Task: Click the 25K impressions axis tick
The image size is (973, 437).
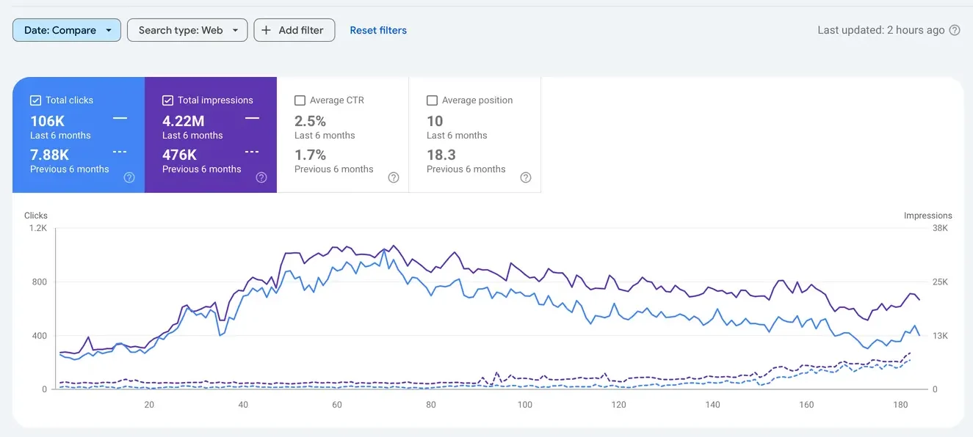Action: 940,282
